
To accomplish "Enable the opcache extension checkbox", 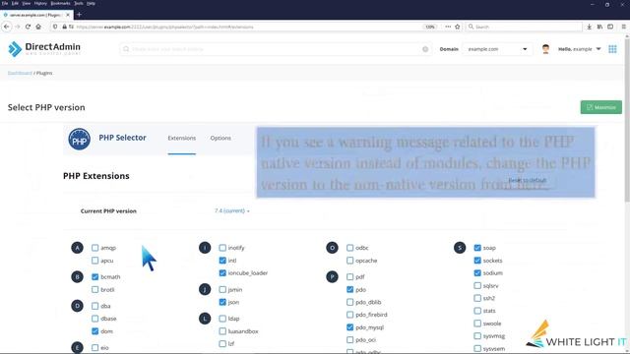I will 350,261.
